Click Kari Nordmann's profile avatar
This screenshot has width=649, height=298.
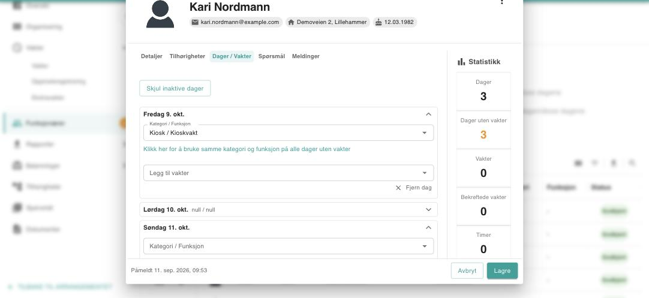point(160,14)
